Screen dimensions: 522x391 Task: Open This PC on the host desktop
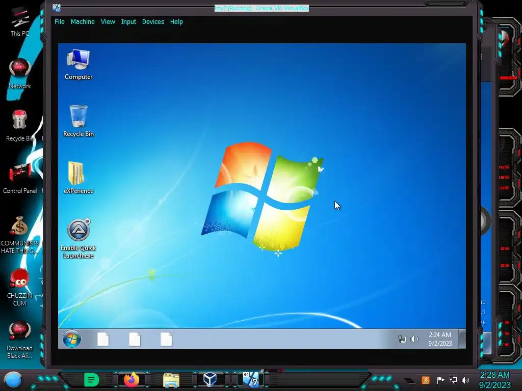tap(20, 21)
